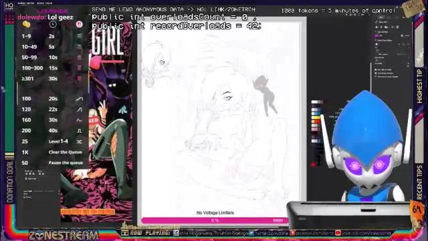
Task: Click the clock icon above duration column
Action: coord(53,24)
